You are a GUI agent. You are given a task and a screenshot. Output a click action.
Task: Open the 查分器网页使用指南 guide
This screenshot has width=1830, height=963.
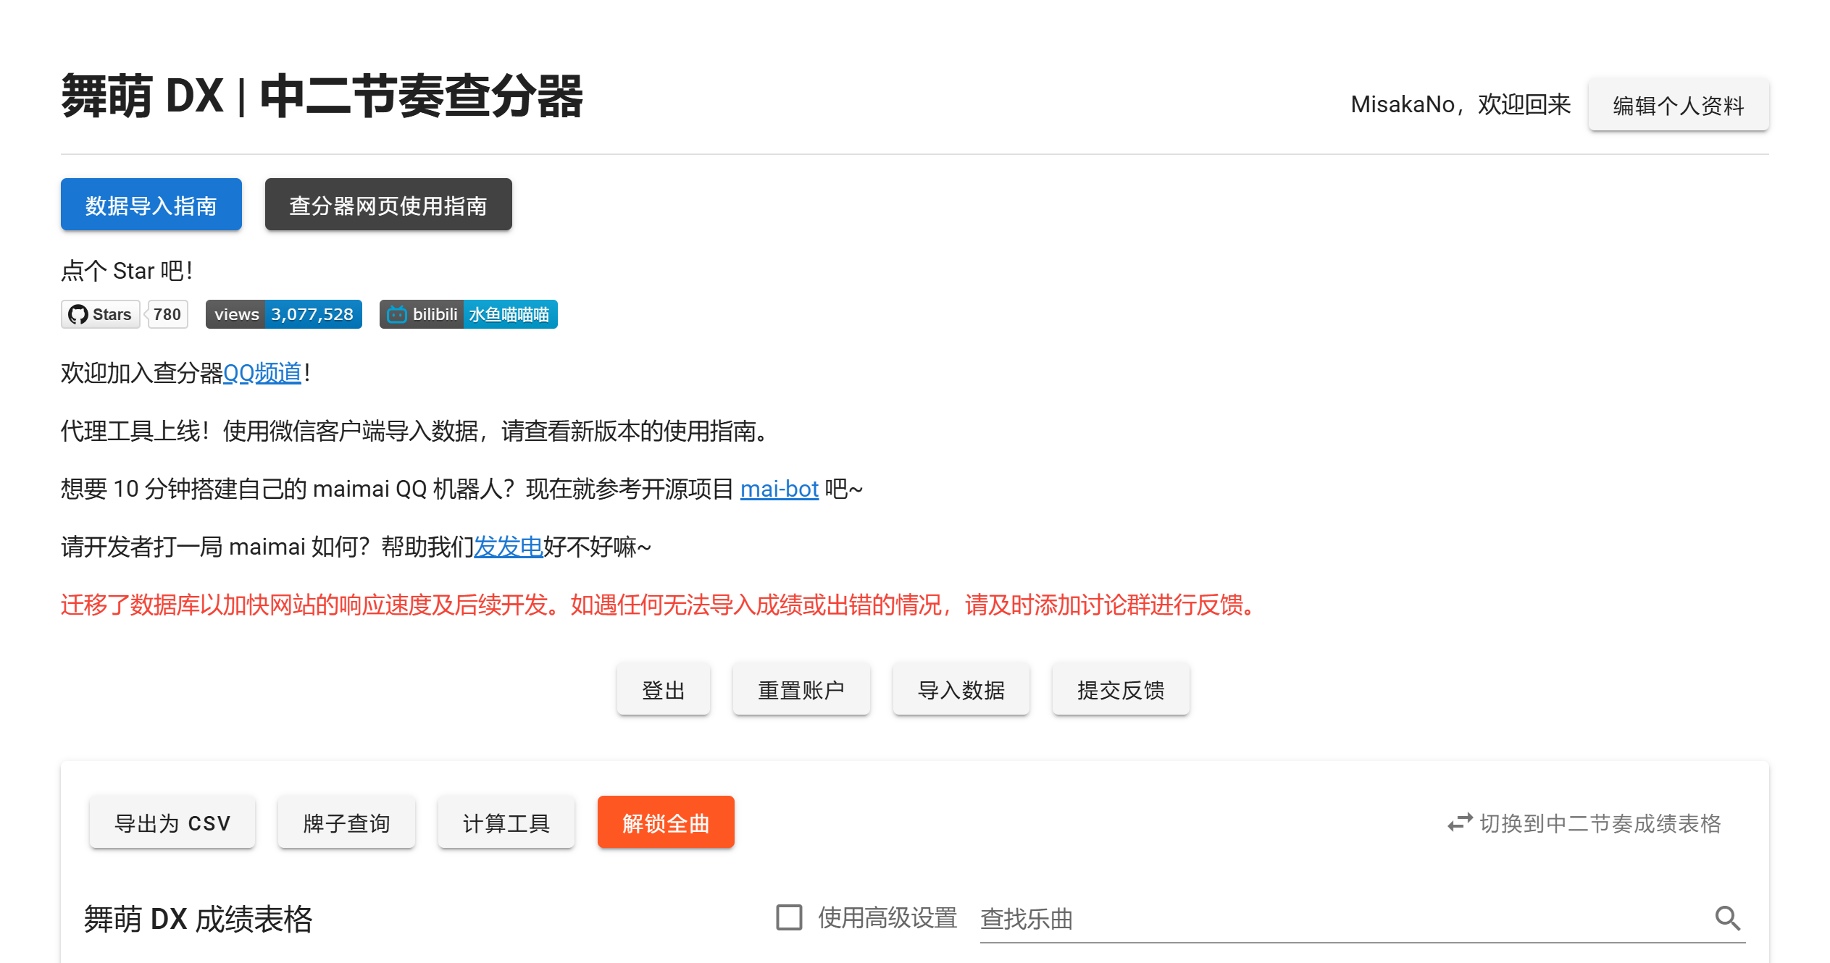(388, 205)
